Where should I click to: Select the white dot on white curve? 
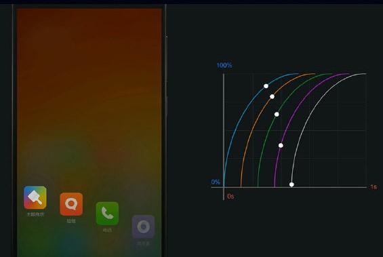[291, 184]
